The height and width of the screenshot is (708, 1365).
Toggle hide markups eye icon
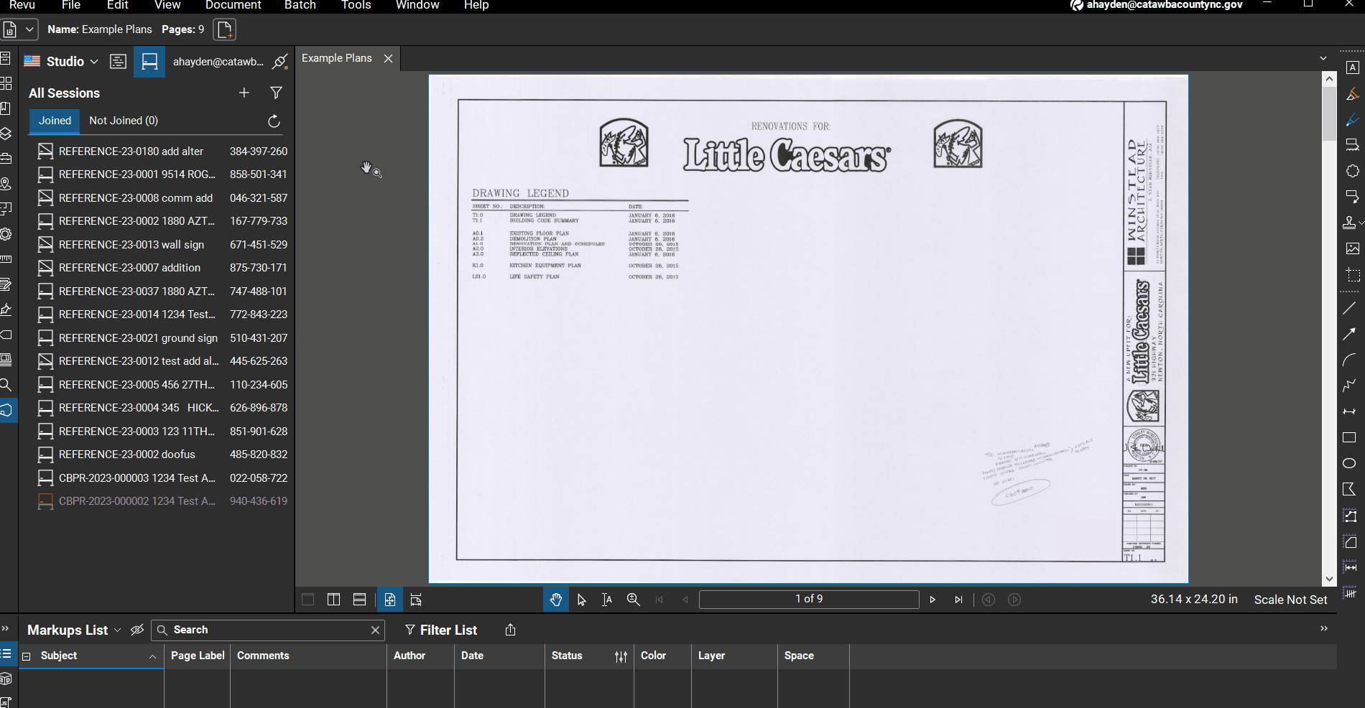(137, 630)
